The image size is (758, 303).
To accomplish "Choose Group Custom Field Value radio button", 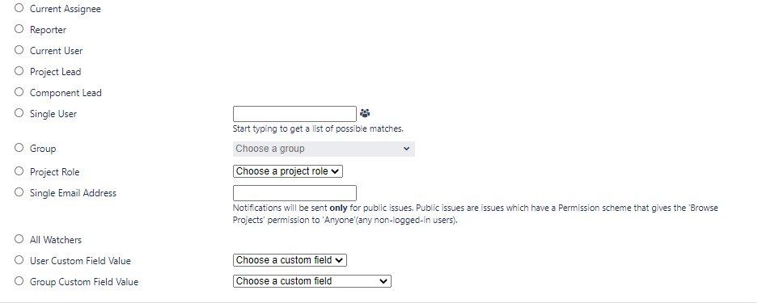I will click(x=19, y=281).
